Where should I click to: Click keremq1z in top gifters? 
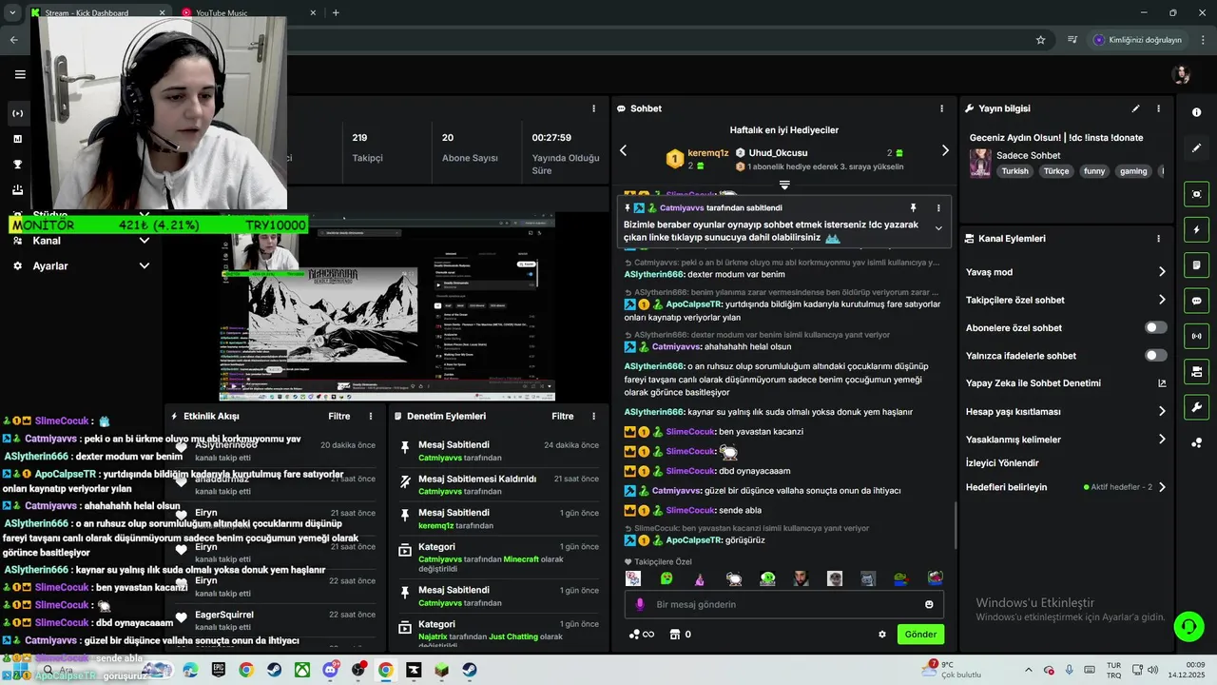coord(708,153)
